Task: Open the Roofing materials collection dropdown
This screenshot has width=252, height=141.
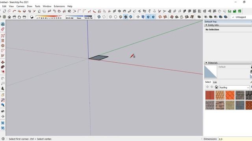Action: (x=234, y=87)
